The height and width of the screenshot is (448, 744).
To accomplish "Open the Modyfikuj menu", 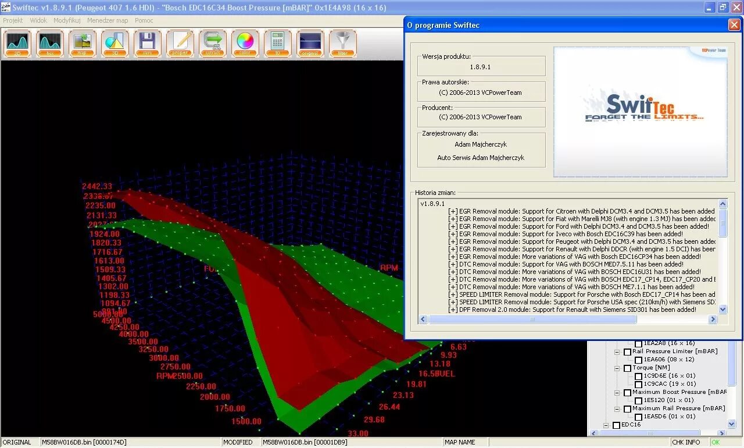I will coord(67,20).
